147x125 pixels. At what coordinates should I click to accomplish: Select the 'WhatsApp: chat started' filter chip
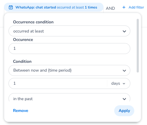point(54,7)
